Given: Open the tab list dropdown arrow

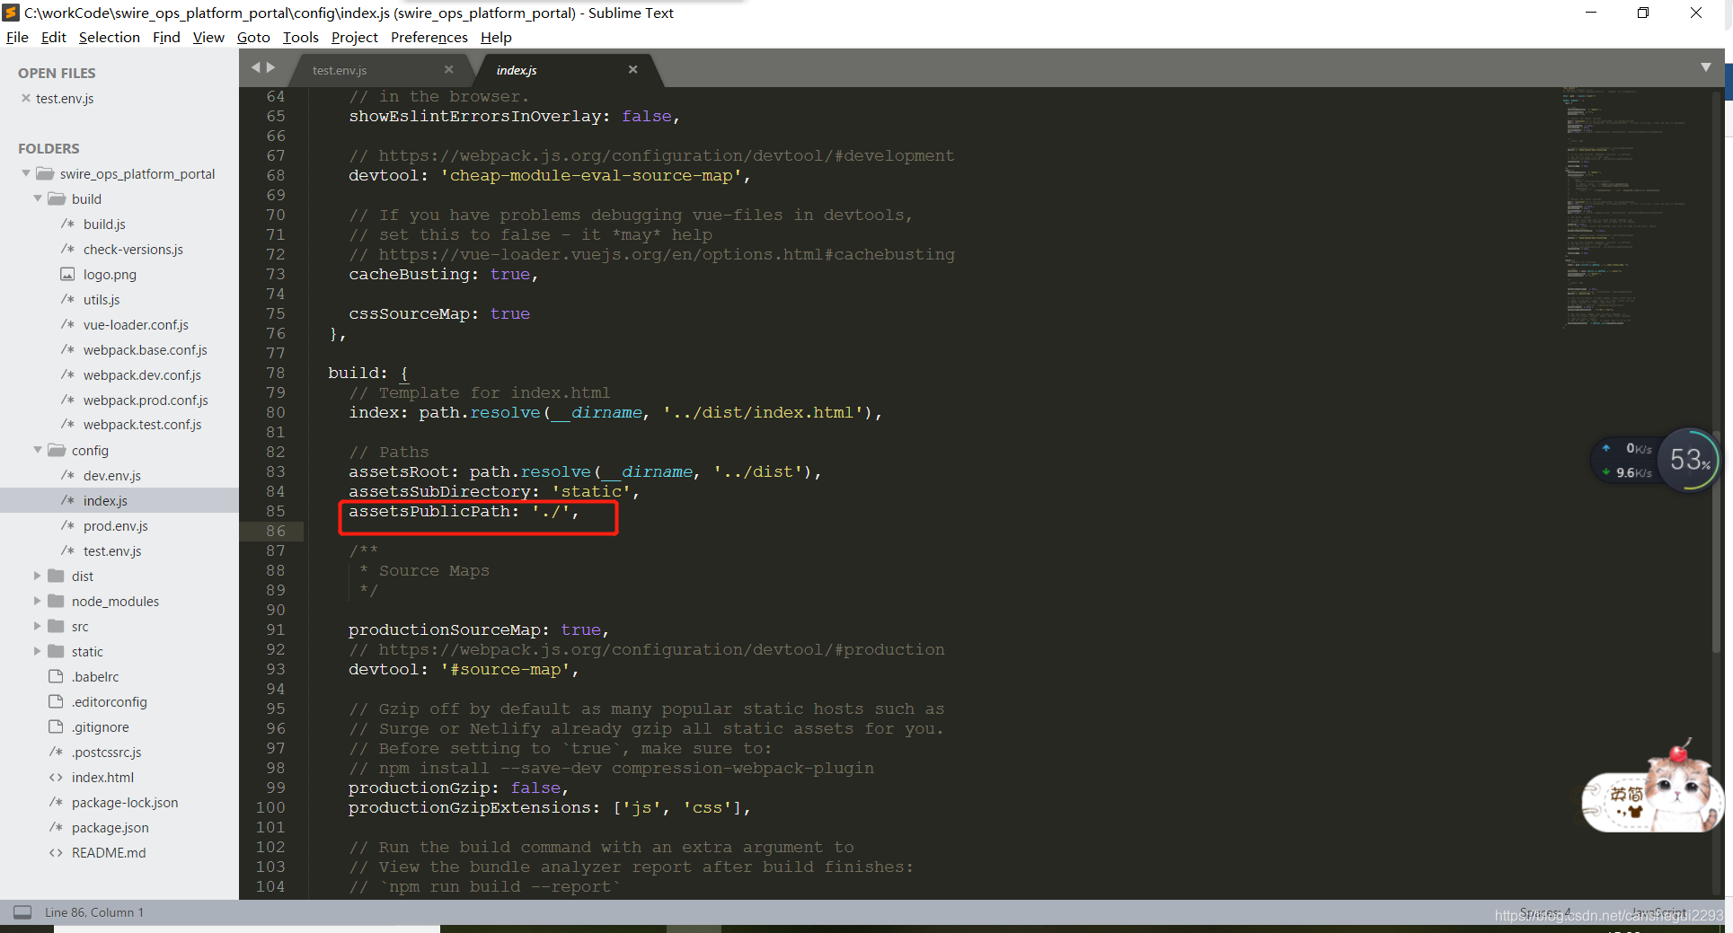Looking at the screenshot, I should pyautogui.click(x=1705, y=67).
